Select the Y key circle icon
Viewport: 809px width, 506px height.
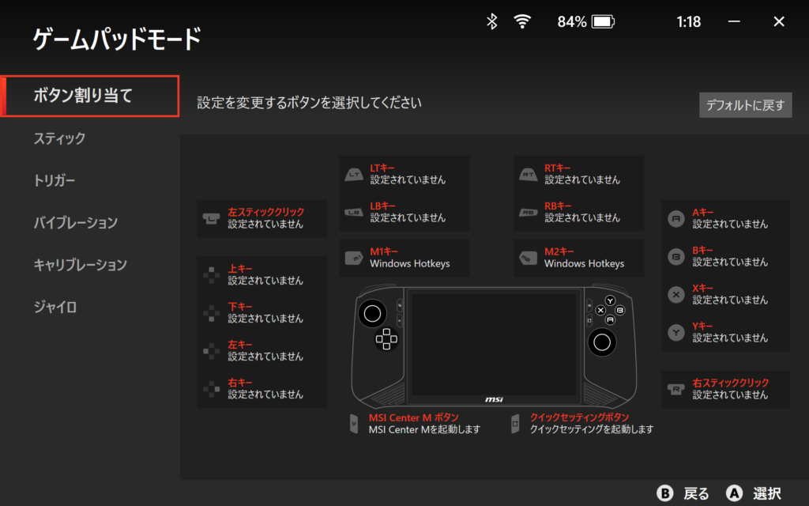coord(676,333)
